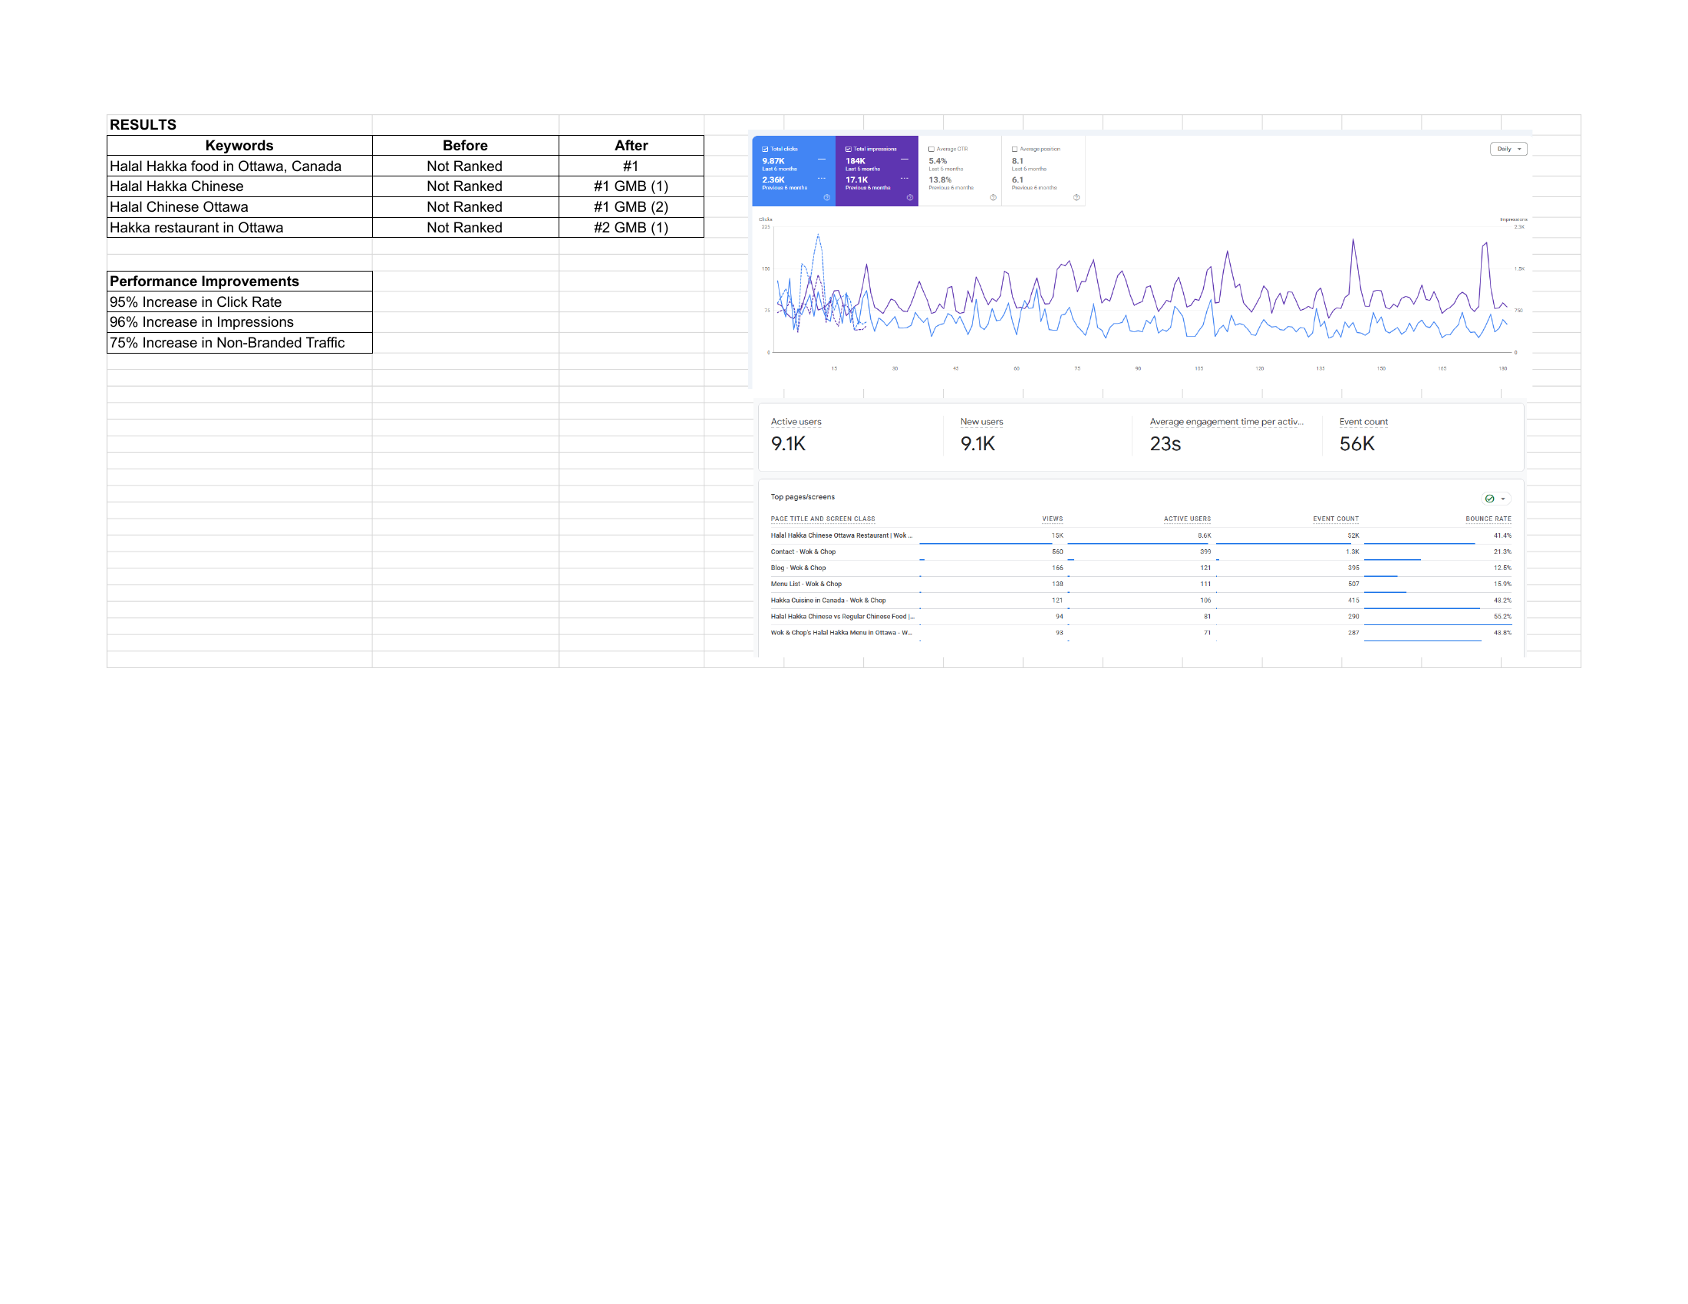Click solid line legend for 184K impressions

pos(905,159)
